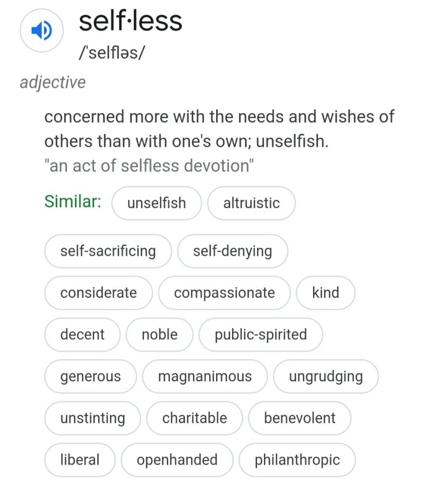Select the unstinting chip
Image resolution: width=442 pixels, height=482 pixels.
click(92, 418)
